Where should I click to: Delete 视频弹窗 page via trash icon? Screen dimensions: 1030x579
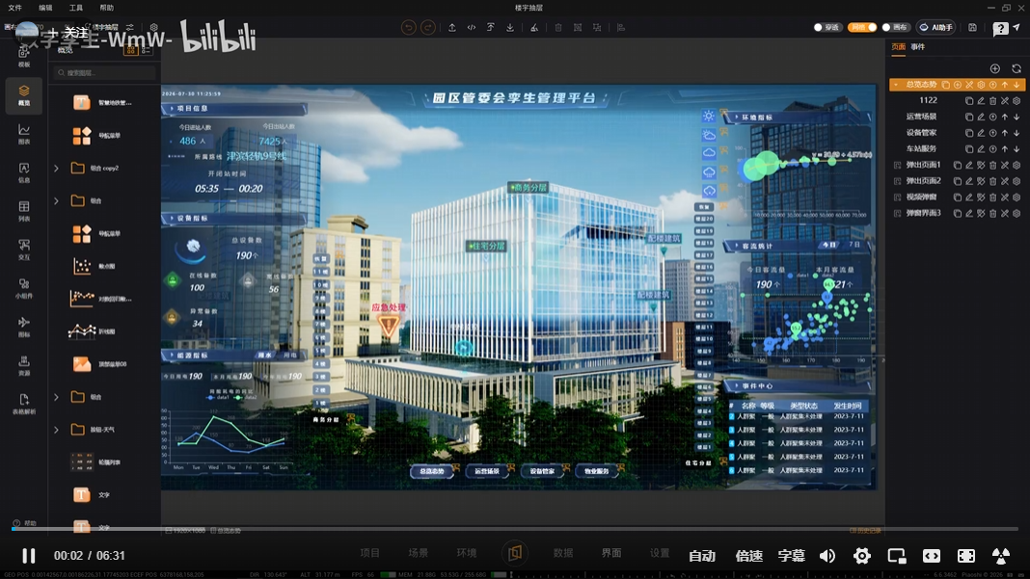click(992, 197)
